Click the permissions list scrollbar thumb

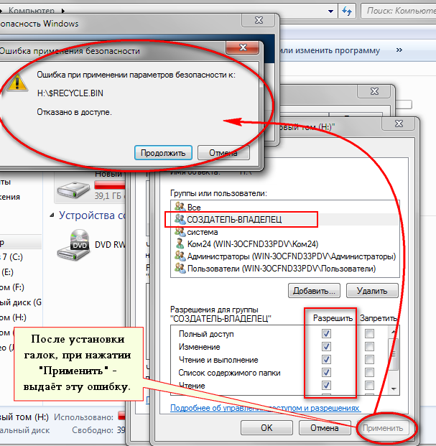coord(394,354)
